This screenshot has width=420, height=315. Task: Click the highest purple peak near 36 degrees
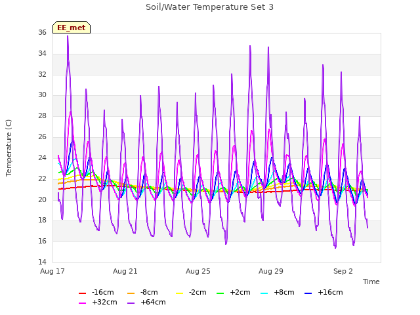click(x=68, y=36)
